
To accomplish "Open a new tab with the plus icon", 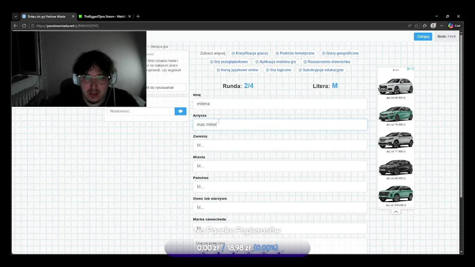I will click(138, 16).
